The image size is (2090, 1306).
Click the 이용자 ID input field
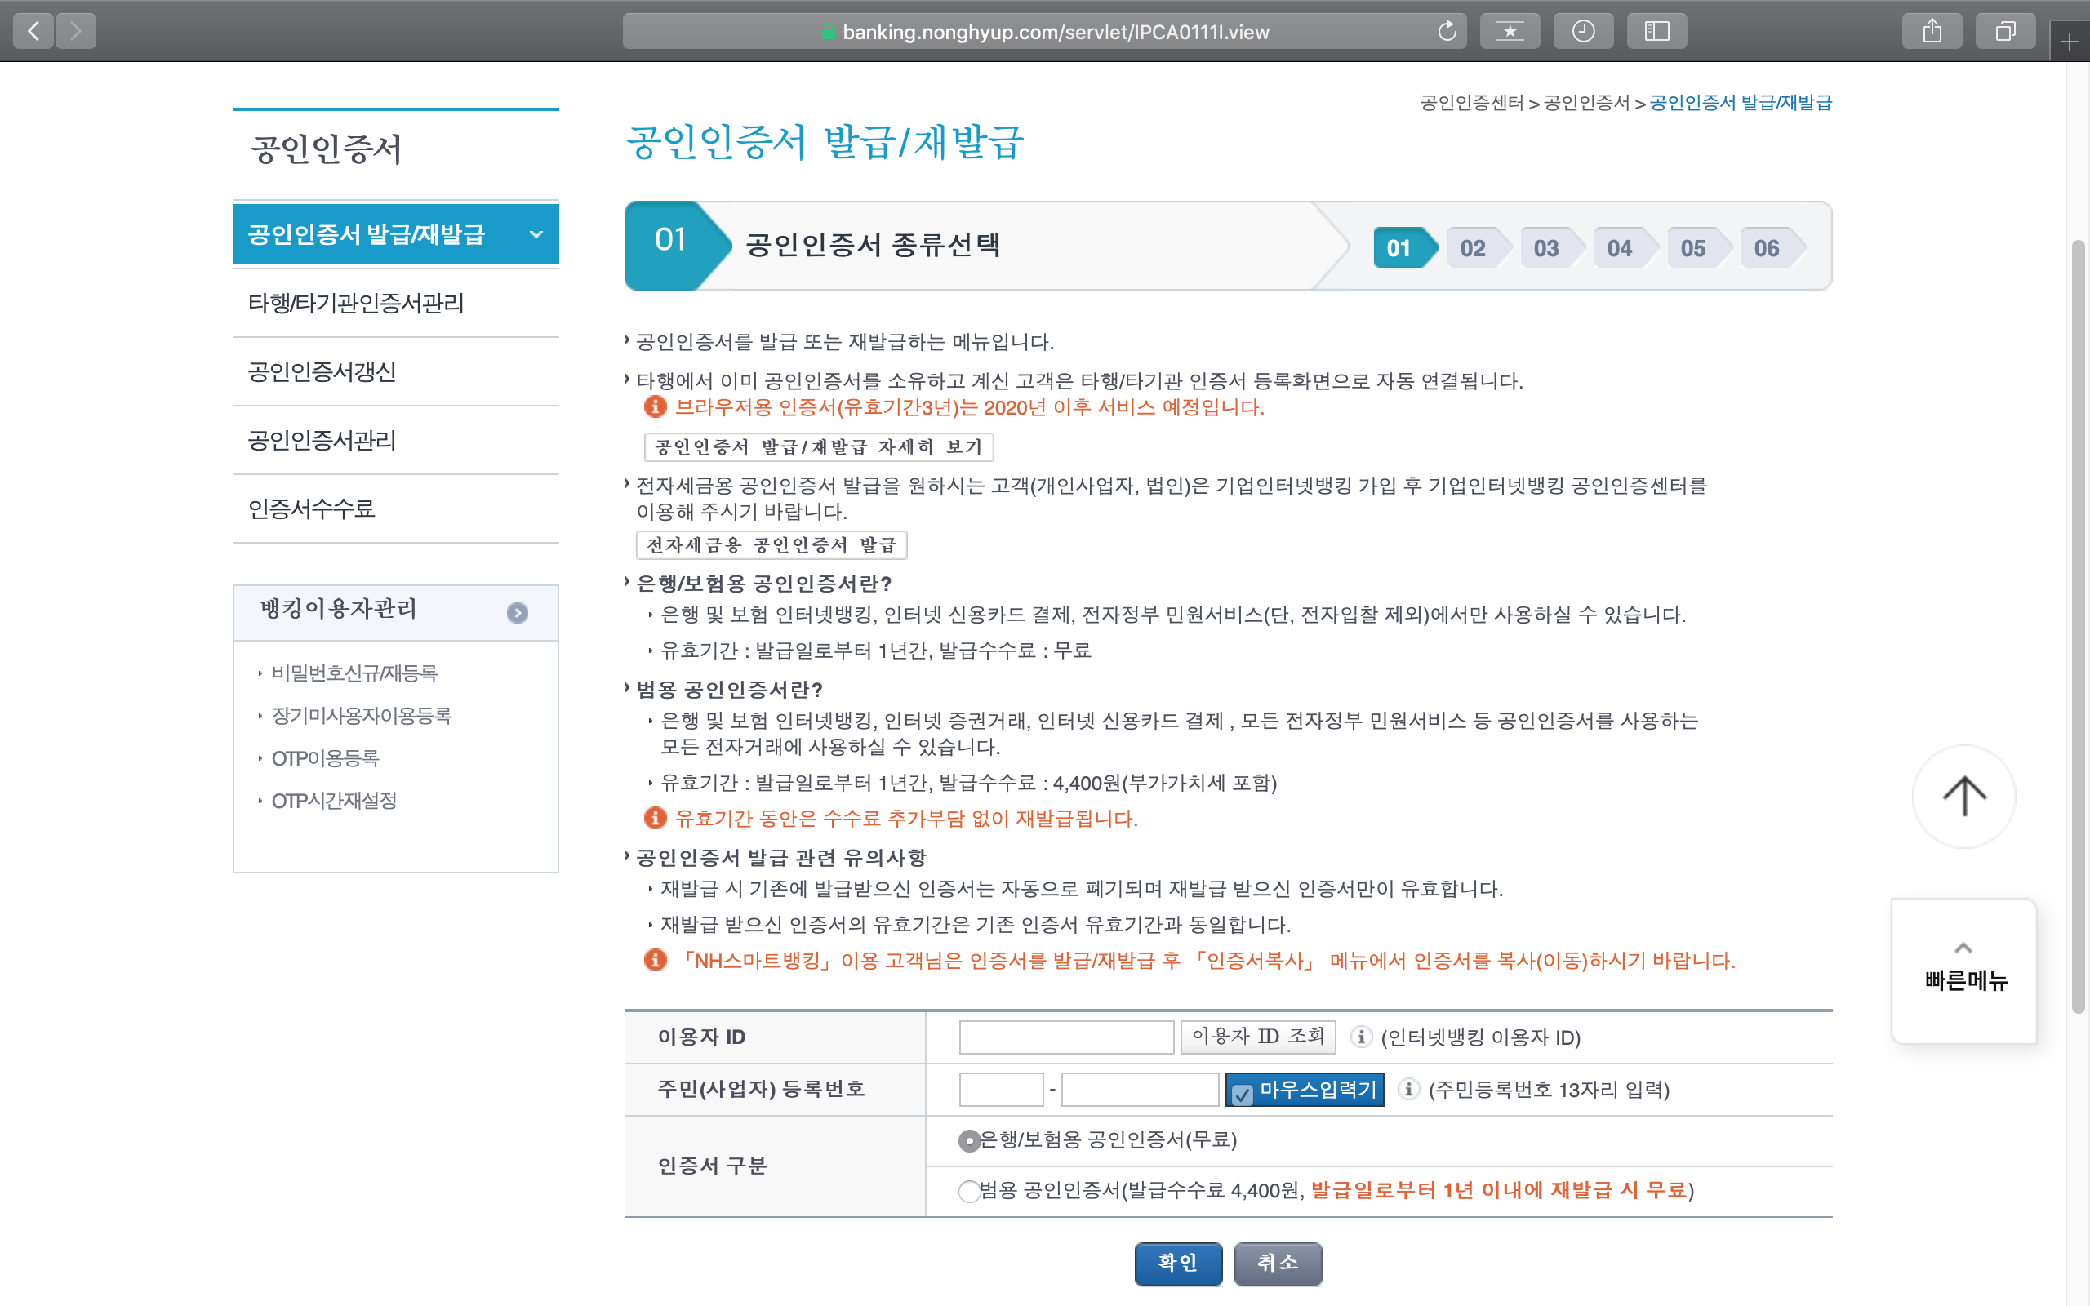1065,1037
